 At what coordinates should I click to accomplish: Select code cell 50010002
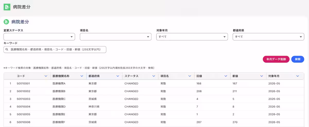23,91
